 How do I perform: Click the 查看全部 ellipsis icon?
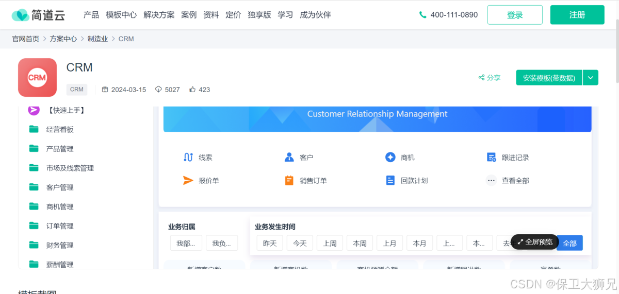492,180
